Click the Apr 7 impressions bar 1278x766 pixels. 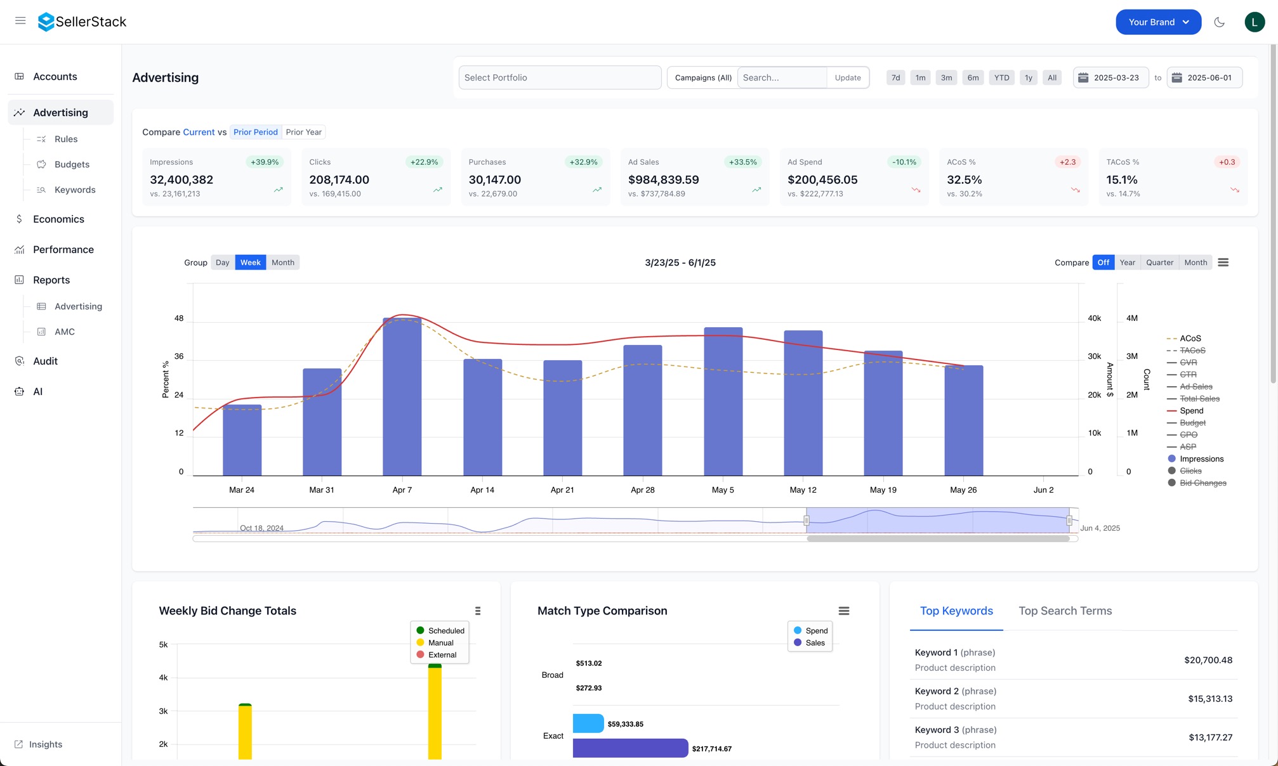click(402, 396)
